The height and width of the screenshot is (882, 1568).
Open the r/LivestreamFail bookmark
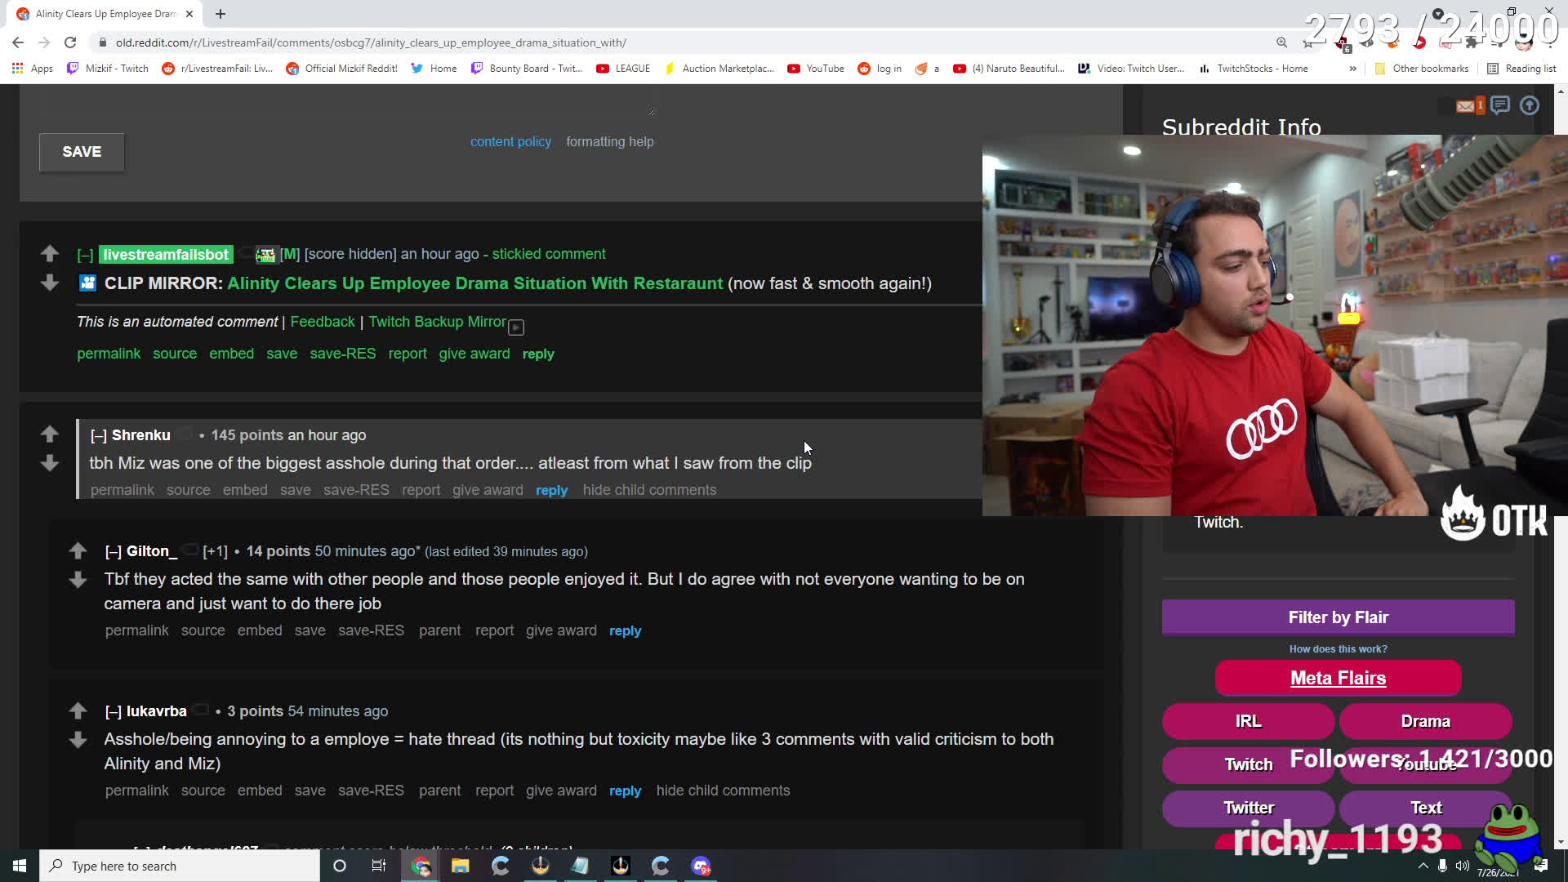point(217,69)
